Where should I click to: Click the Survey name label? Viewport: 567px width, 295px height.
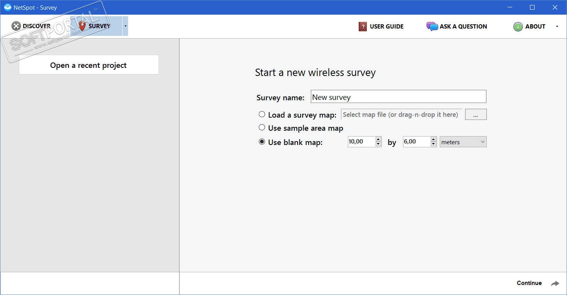(280, 98)
